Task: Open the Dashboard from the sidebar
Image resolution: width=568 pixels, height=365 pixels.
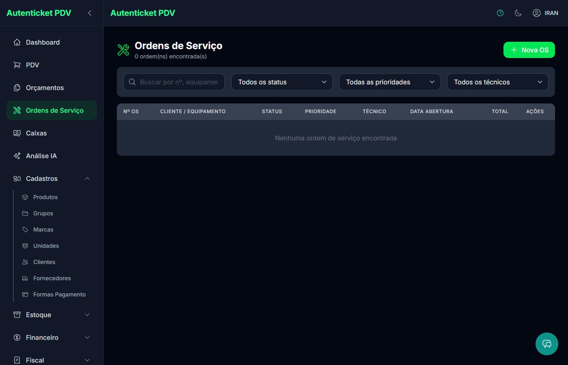Action: point(43,42)
